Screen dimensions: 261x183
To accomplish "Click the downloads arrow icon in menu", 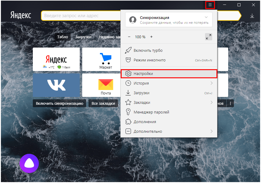I will (128, 93).
